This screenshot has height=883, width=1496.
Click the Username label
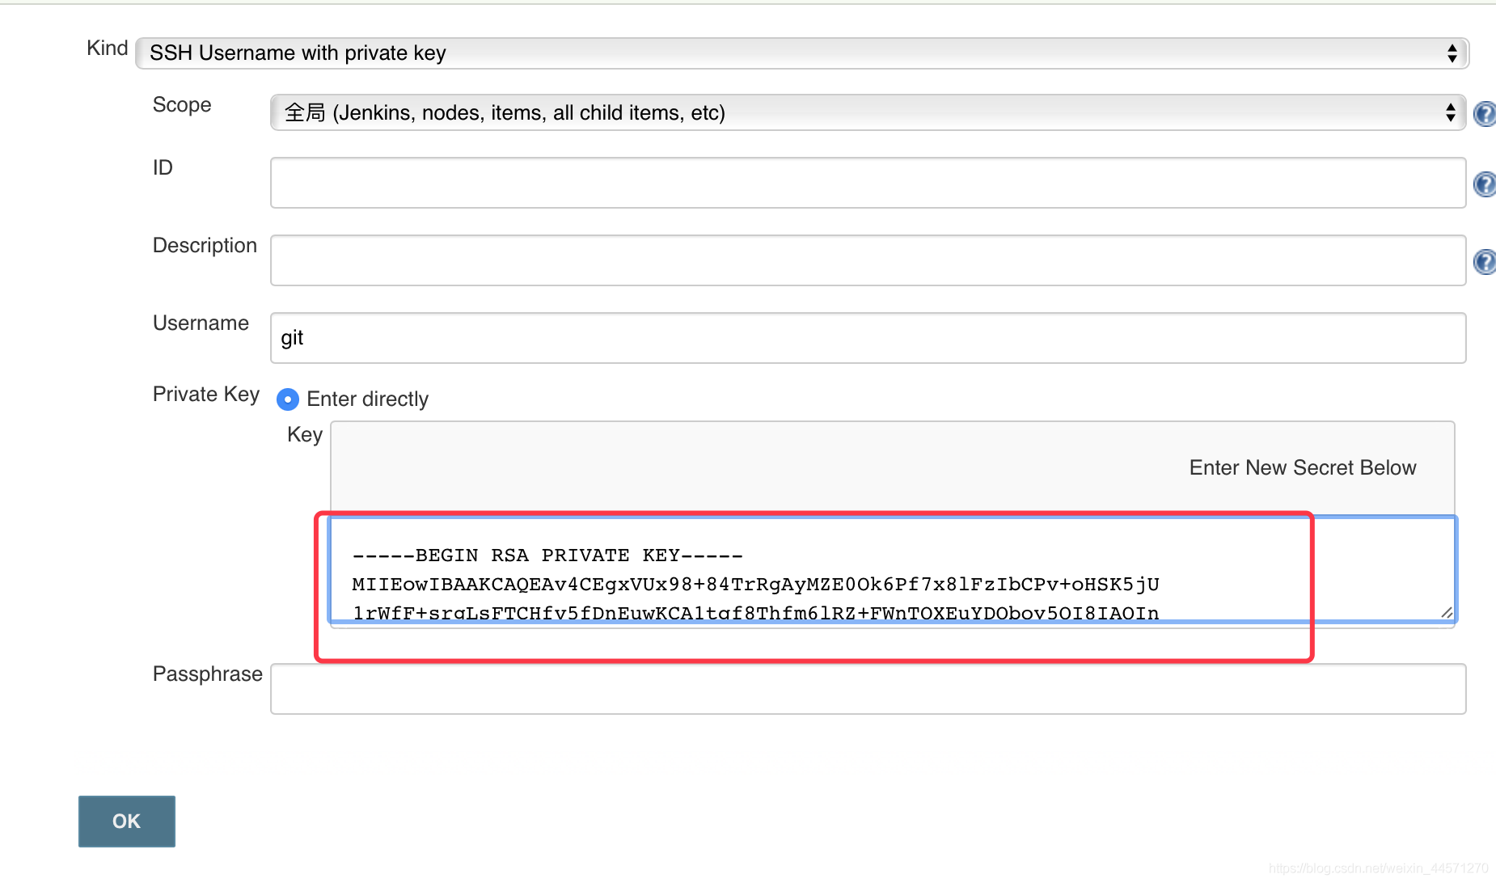(201, 323)
